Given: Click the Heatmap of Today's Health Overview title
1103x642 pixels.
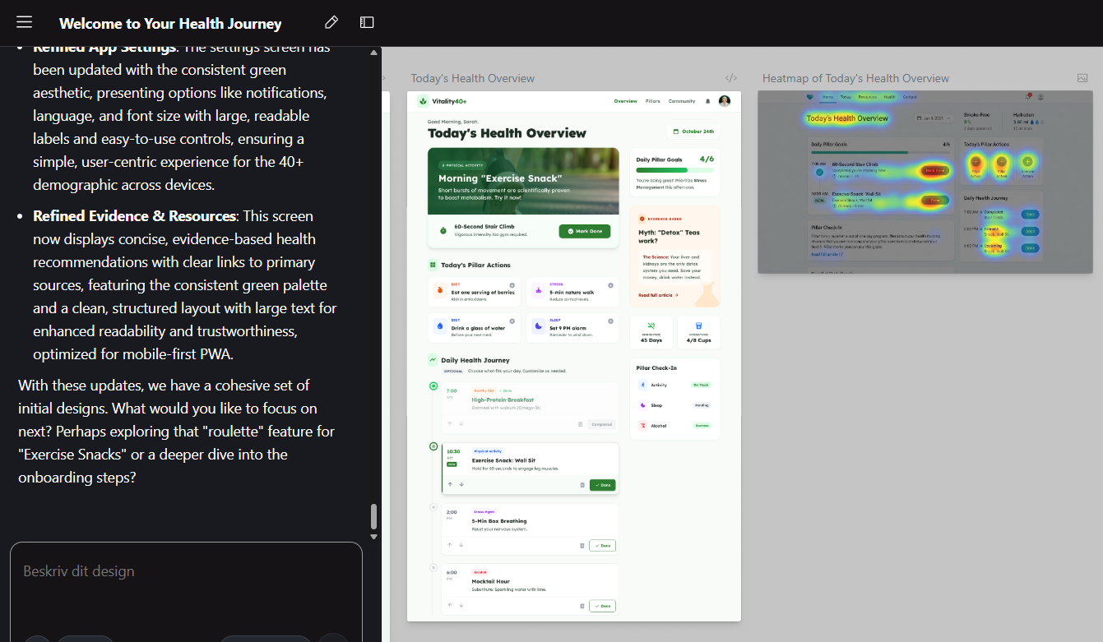Looking at the screenshot, I should click(855, 78).
